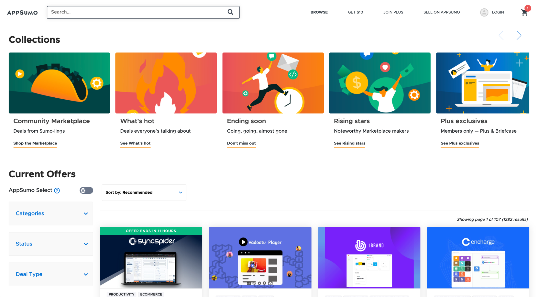This screenshot has height=297, width=538.
Task: Open Don't miss out under Ending soon
Action: [241, 143]
